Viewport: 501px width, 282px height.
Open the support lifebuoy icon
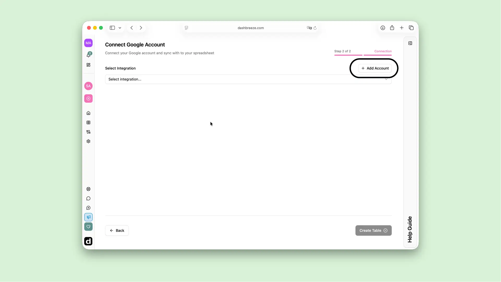[x=88, y=189]
